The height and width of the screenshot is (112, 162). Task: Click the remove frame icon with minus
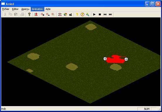[48, 14]
